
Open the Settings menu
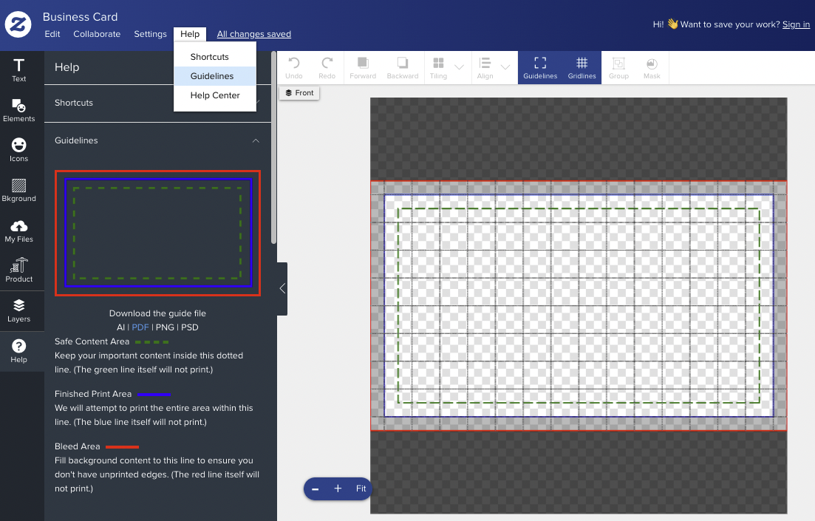tap(150, 34)
